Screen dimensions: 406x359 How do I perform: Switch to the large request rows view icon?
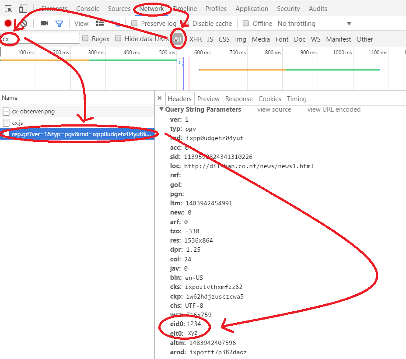(x=100, y=24)
